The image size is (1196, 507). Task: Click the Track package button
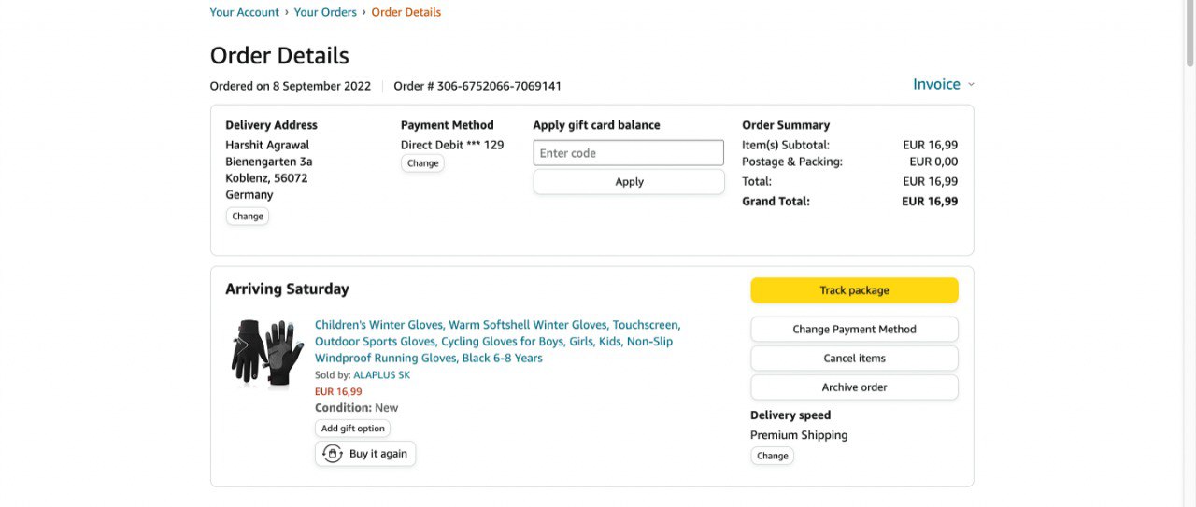click(x=854, y=290)
